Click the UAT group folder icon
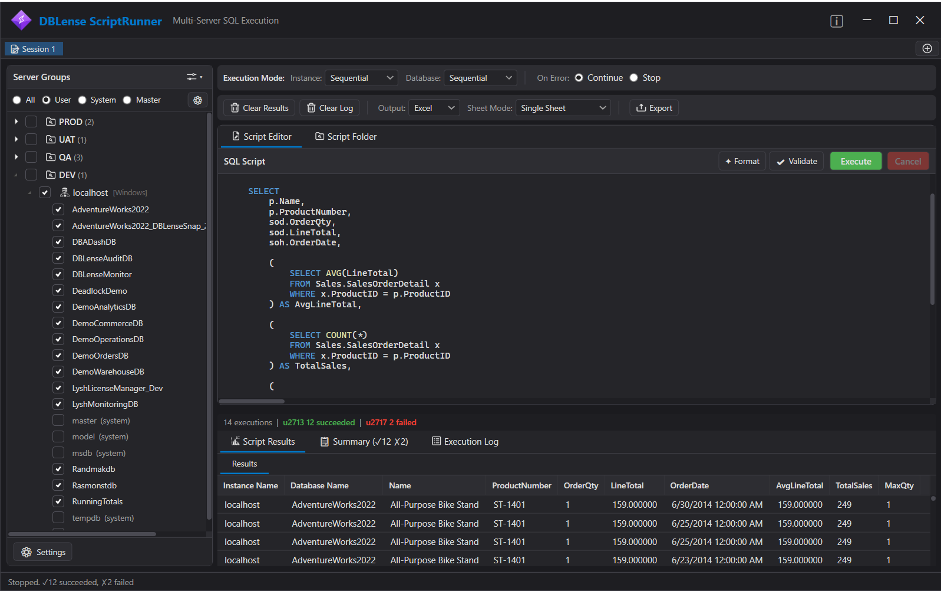The width and height of the screenshot is (941, 591). click(x=51, y=139)
